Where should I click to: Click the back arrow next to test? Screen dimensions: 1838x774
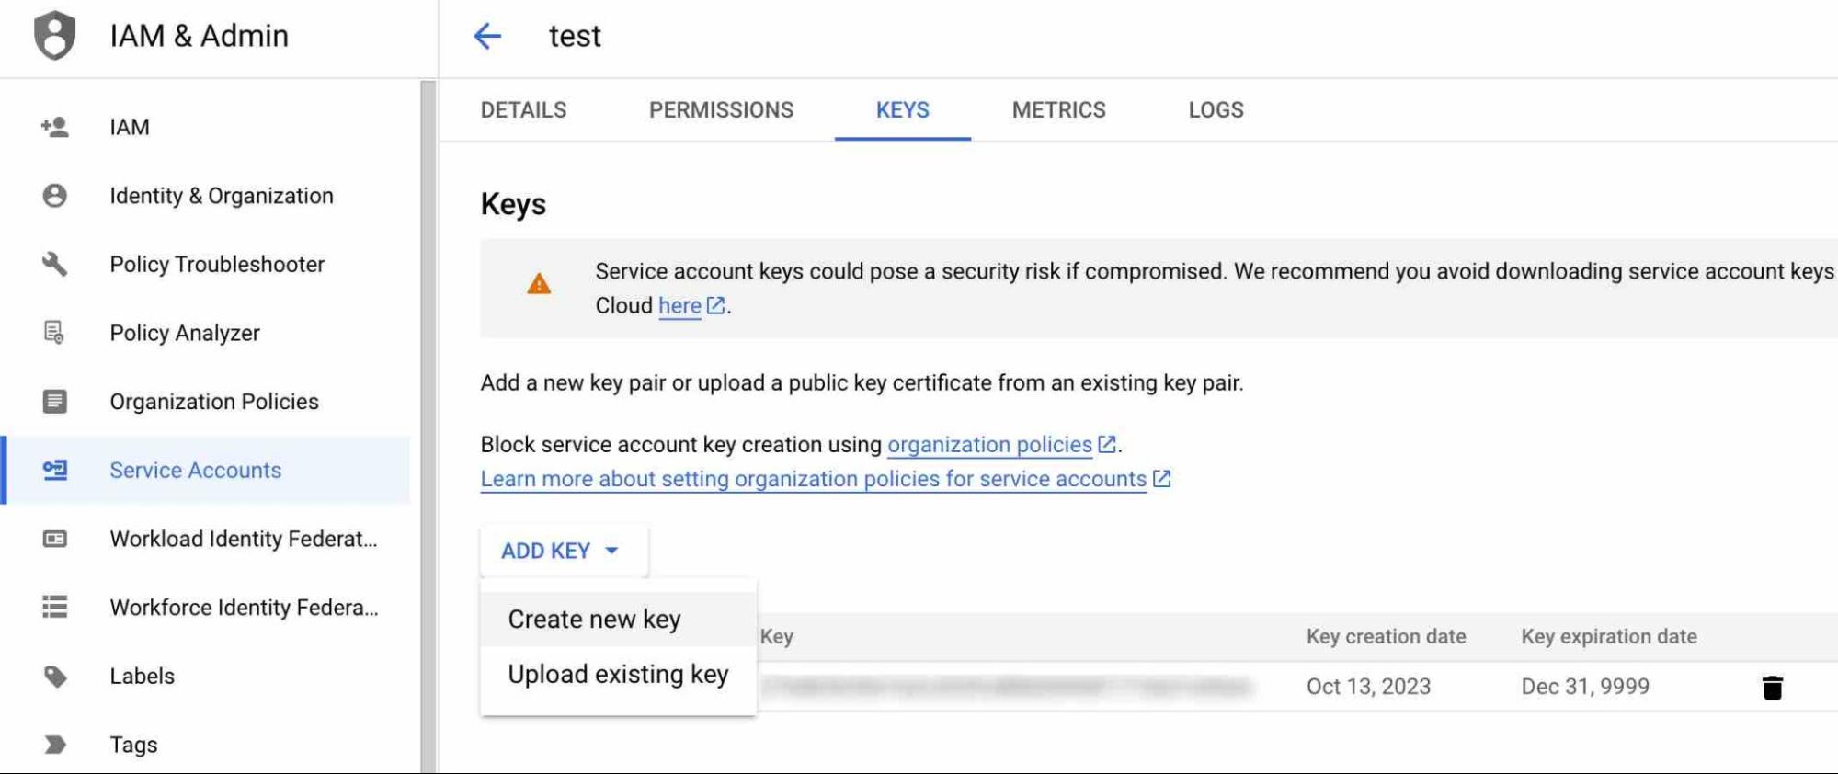[x=488, y=36]
